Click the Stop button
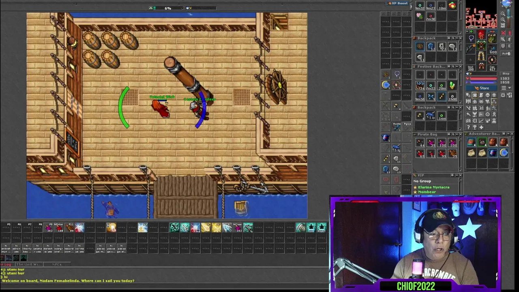This screenshot has width=519, height=292. (x=506, y=74)
